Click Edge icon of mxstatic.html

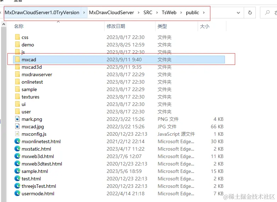coord(17,149)
